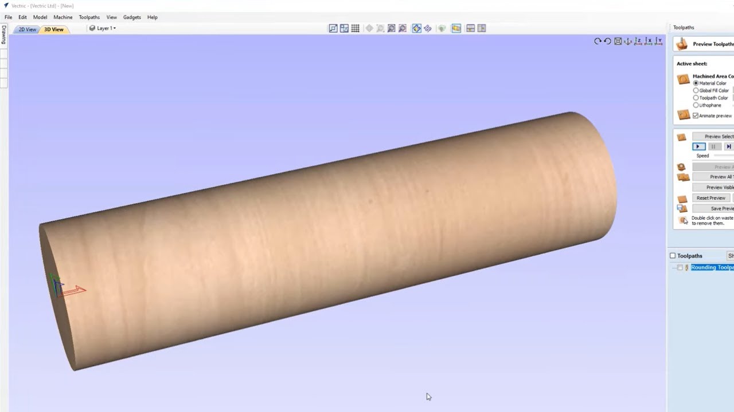Select the Rounding Toolpath list entry
The height and width of the screenshot is (412, 734).
(712, 268)
